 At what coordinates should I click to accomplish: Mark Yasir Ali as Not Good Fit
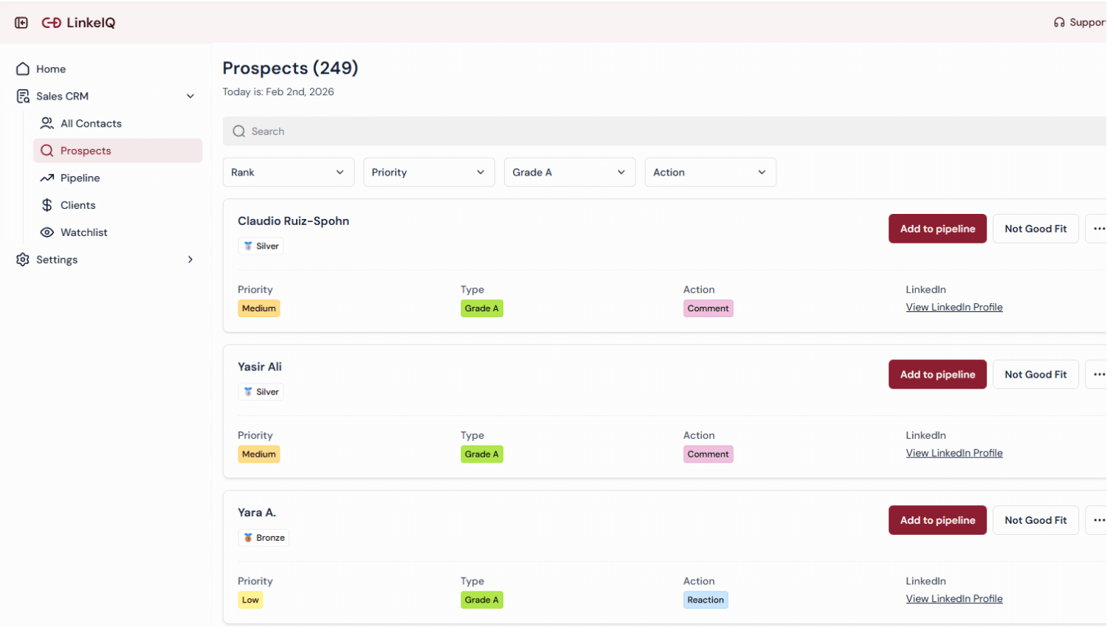pyautogui.click(x=1035, y=375)
